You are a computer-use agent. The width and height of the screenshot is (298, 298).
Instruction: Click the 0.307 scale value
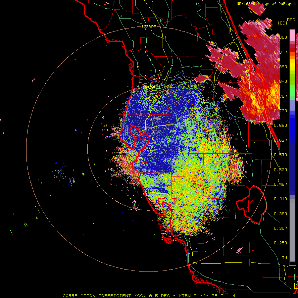click(280, 228)
